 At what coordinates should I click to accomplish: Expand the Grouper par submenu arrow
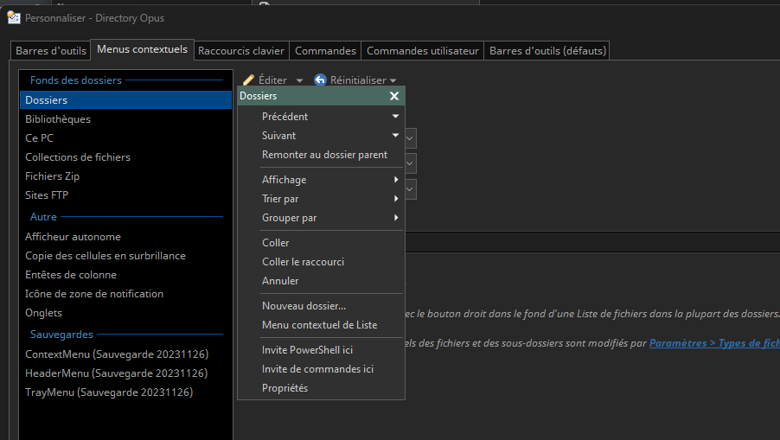click(x=396, y=217)
